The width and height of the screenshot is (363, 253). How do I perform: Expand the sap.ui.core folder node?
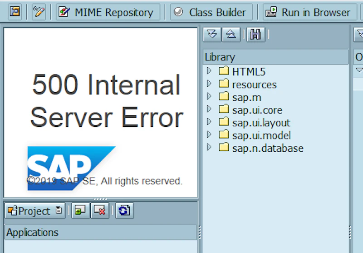(x=209, y=109)
